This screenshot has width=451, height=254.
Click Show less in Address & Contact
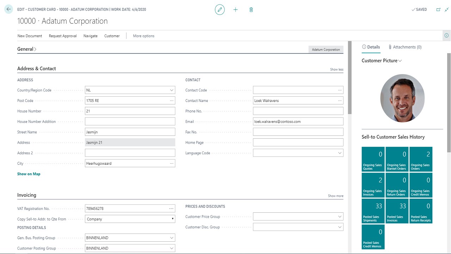tap(336, 69)
